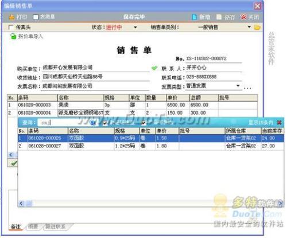Click right scroll arrow of query popup scrollbar

click(281, 204)
